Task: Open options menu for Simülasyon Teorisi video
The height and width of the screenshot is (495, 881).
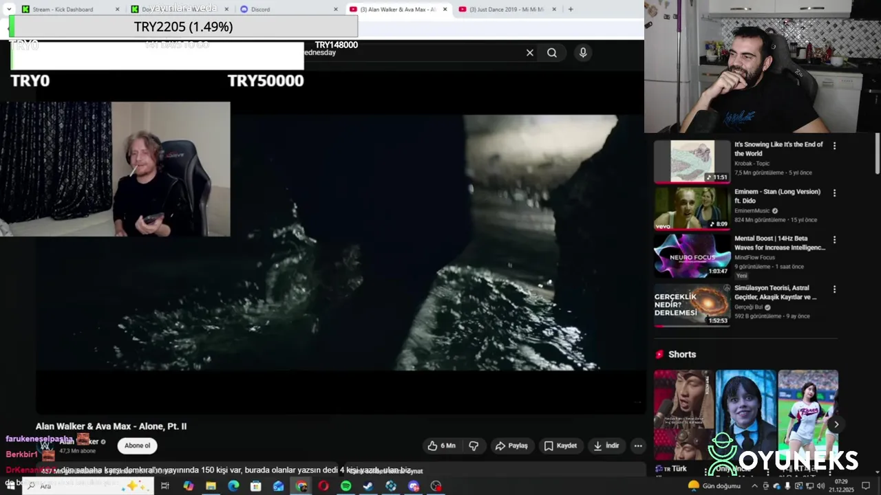Action: click(834, 289)
